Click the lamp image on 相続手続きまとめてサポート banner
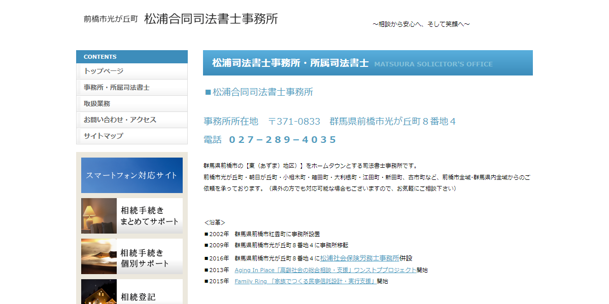This screenshot has width=609, height=304. pos(99,216)
